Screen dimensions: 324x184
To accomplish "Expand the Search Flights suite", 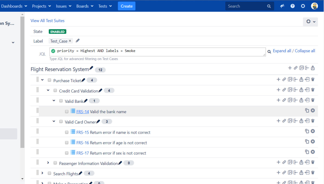I will pyautogui.click(x=42, y=173).
